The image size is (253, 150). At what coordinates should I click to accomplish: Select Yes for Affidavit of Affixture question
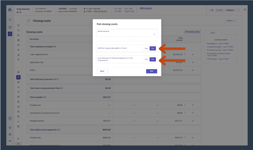[x=146, y=59]
